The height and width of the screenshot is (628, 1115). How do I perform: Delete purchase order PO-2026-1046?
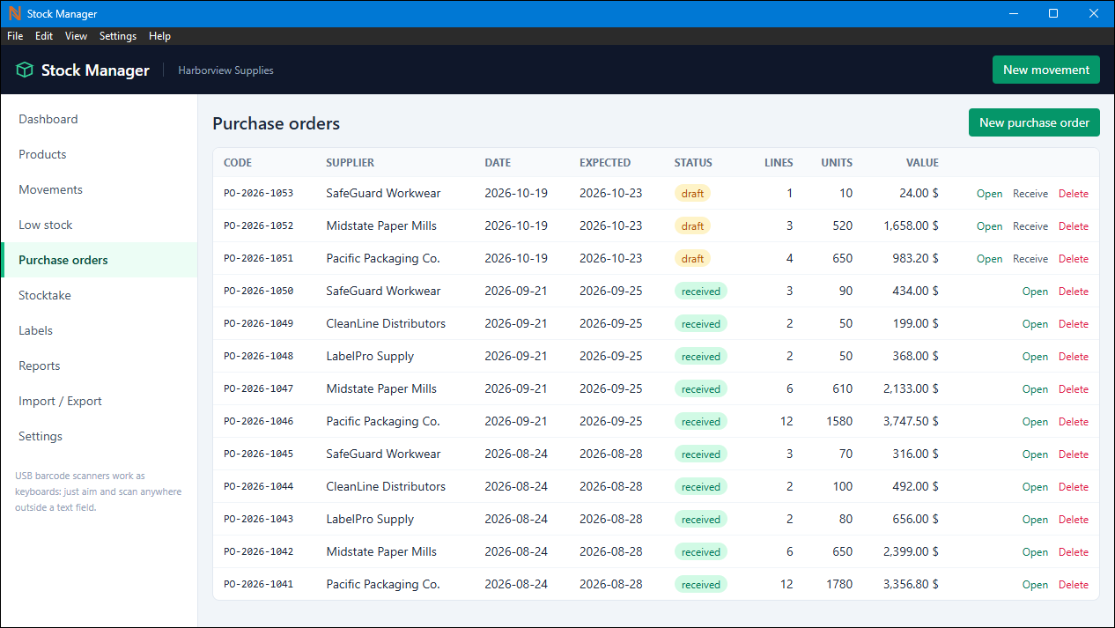coord(1074,422)
